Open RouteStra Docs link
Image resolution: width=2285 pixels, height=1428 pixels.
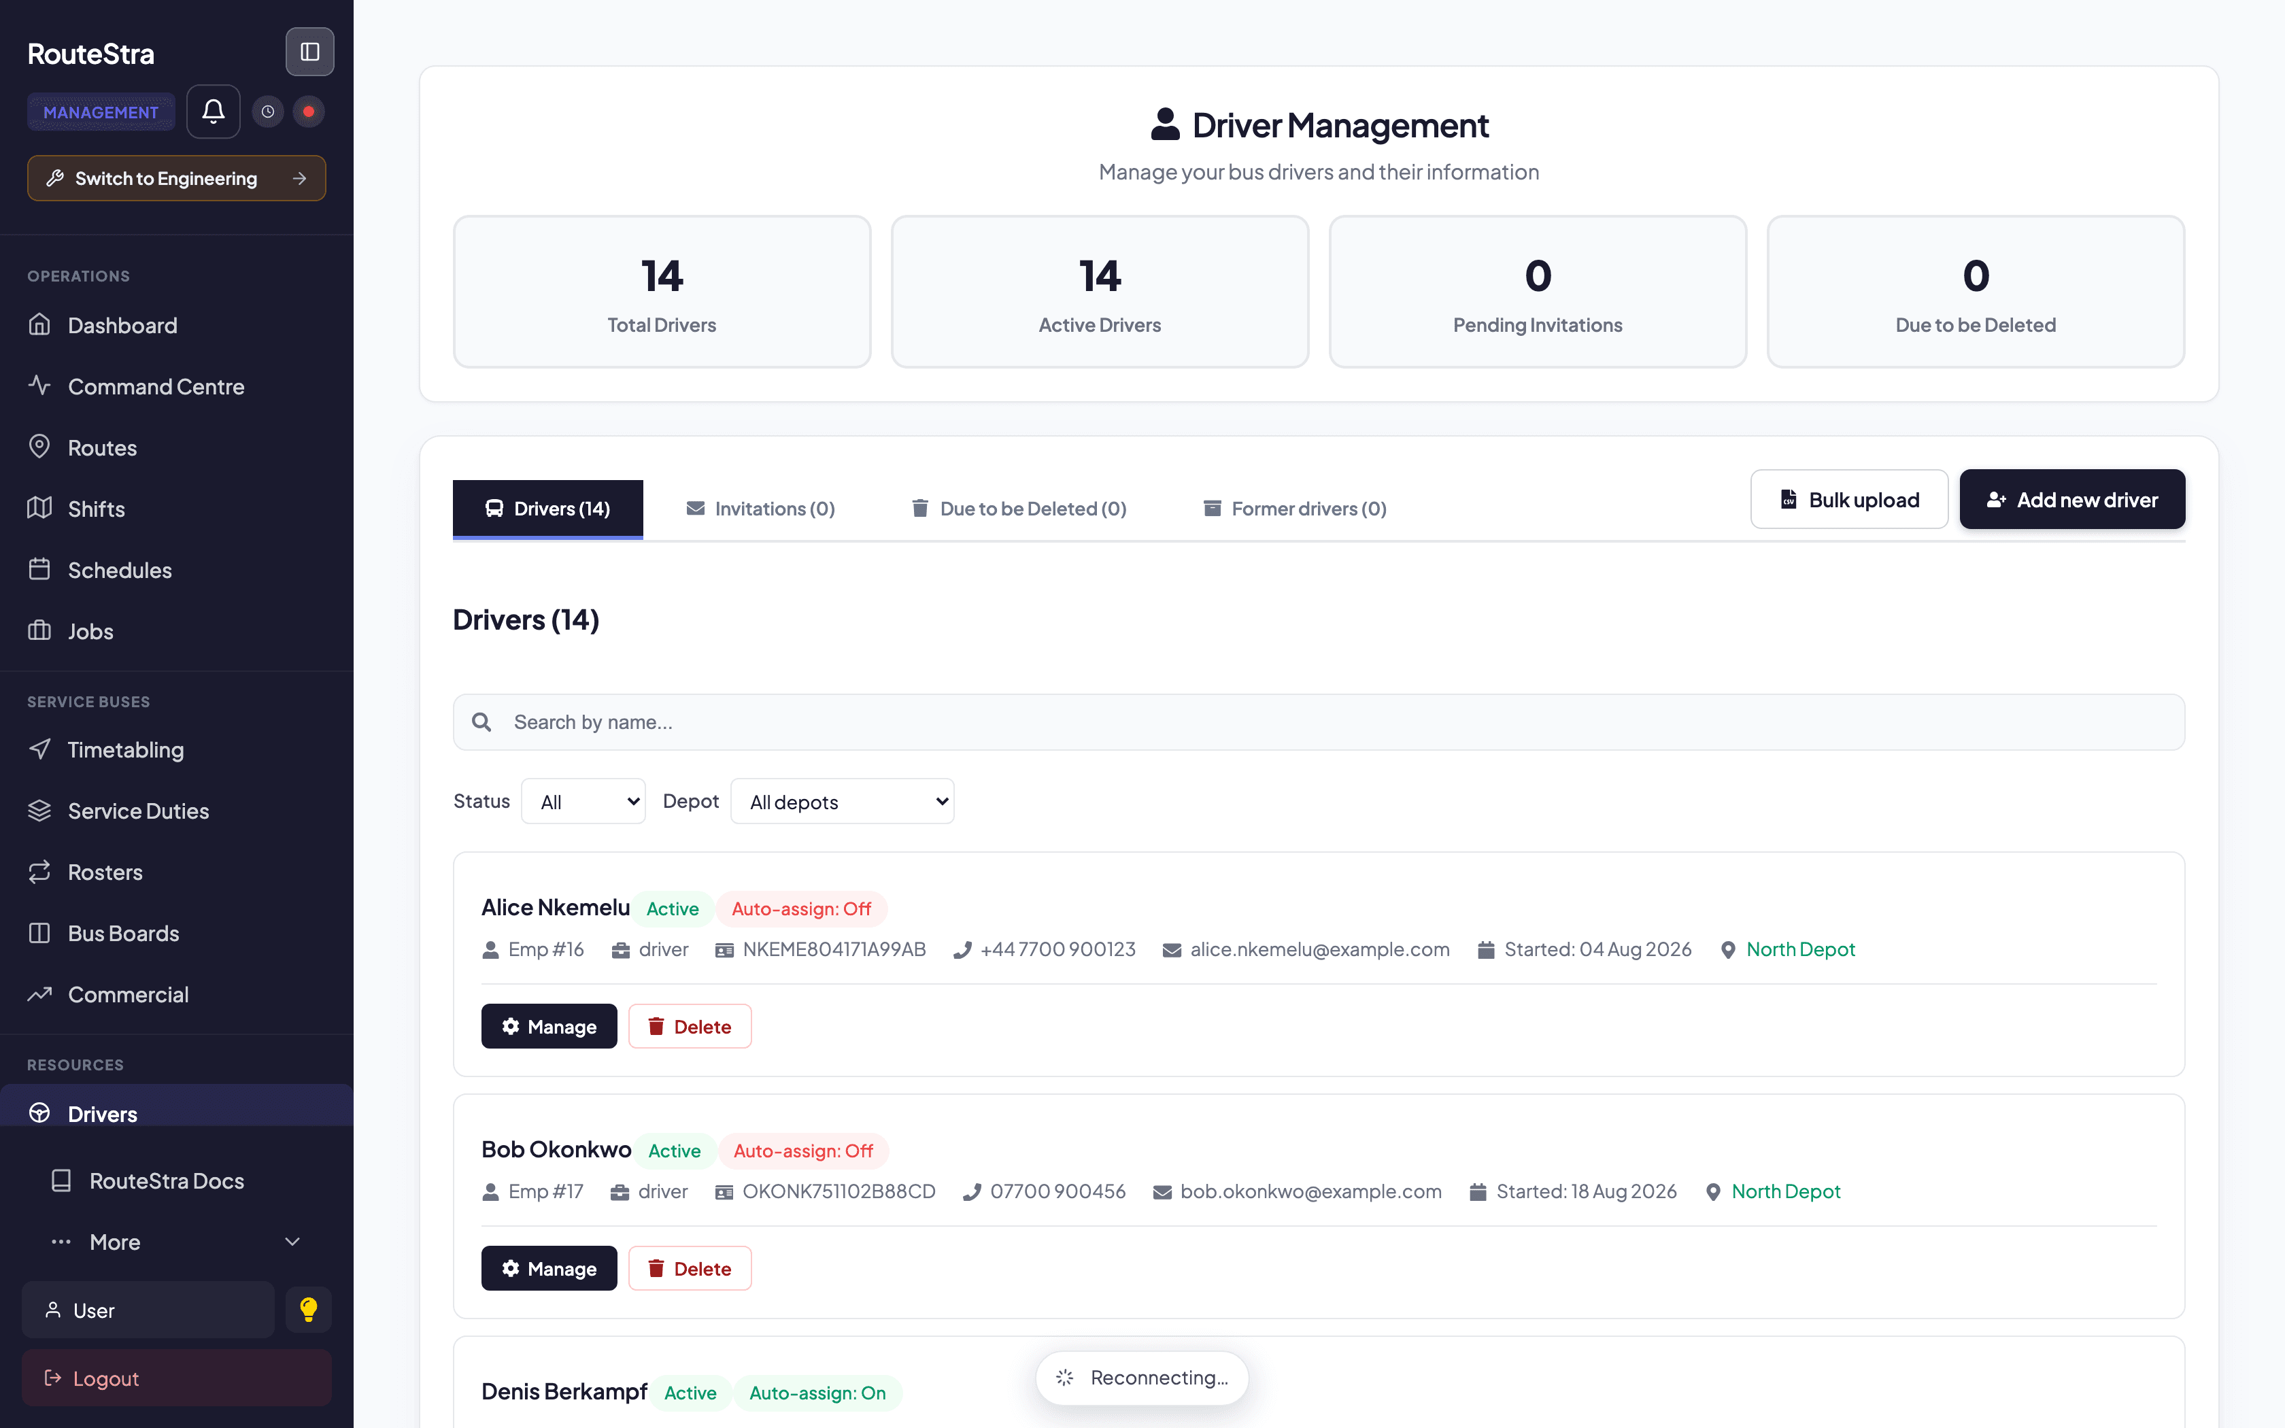pyautogui.click(x=177, y=1180)
